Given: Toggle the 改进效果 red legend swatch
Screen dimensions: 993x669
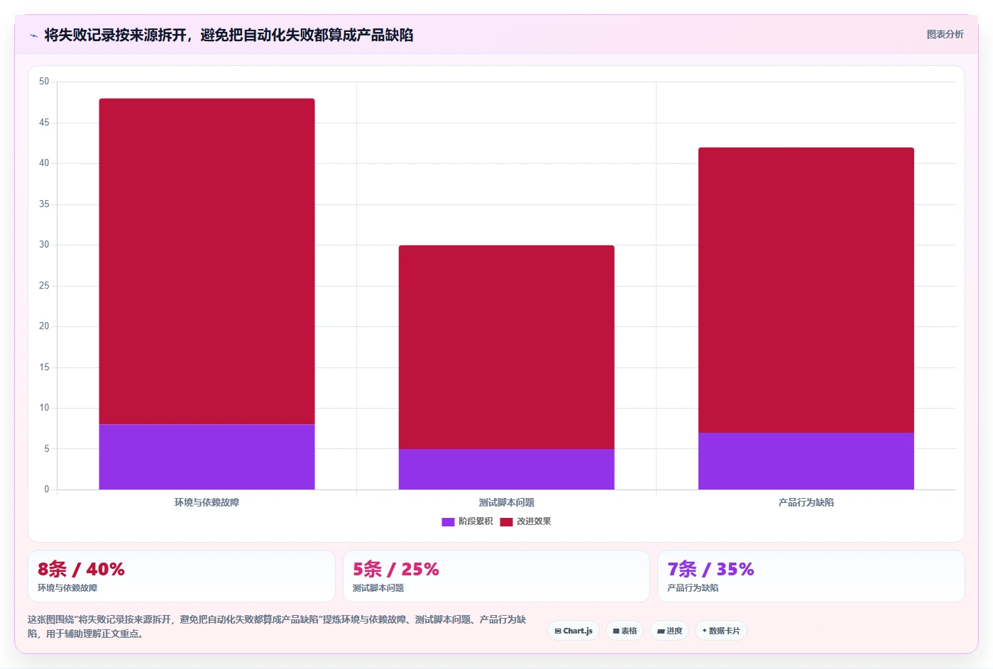Looking at the screenshot, I should (x=506, y=521).
